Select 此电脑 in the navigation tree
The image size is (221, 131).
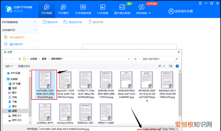pyautogui.click(x=12, y=79)
